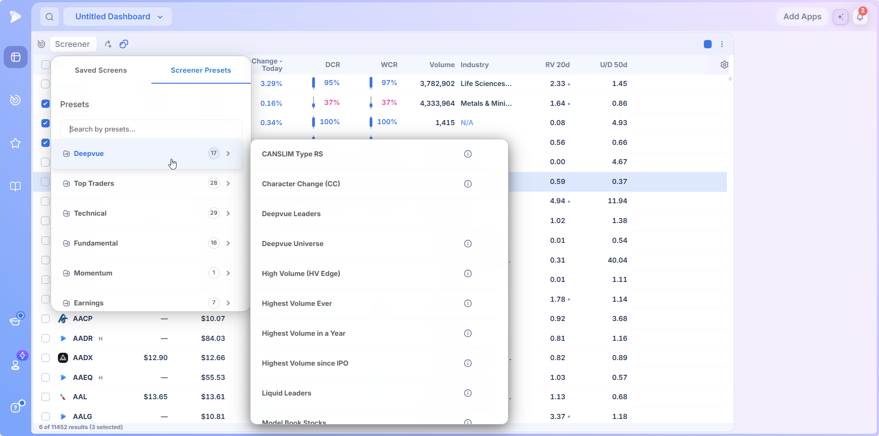Click the AALG ticker symbol

click(82, 417)
